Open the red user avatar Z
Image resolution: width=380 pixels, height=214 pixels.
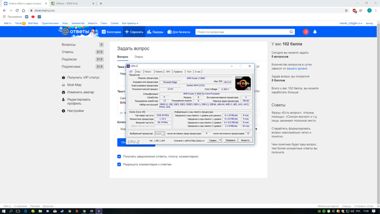point(306,32)
